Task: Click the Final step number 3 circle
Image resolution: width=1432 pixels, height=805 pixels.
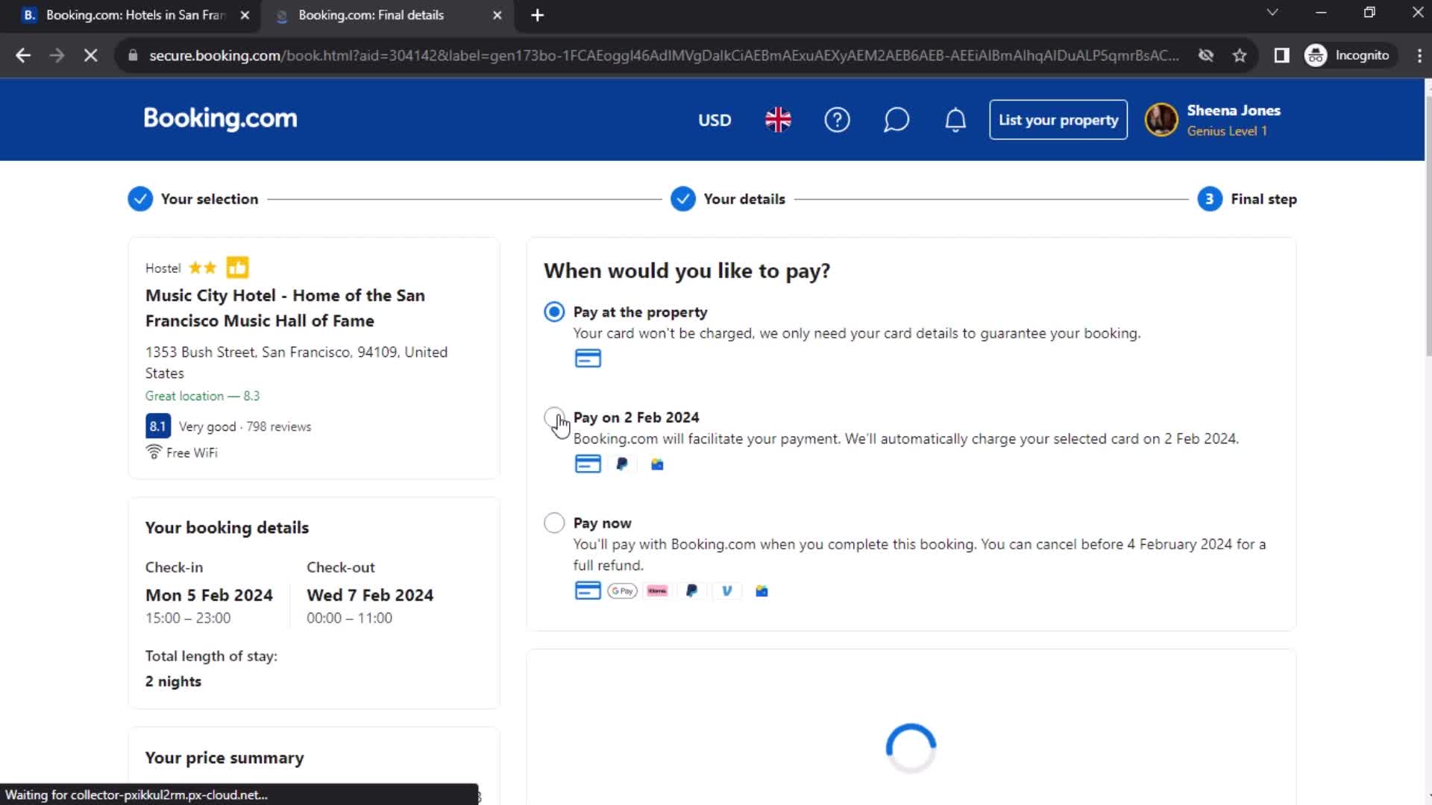Action: pyautogui.click(x=1210, y=199)
